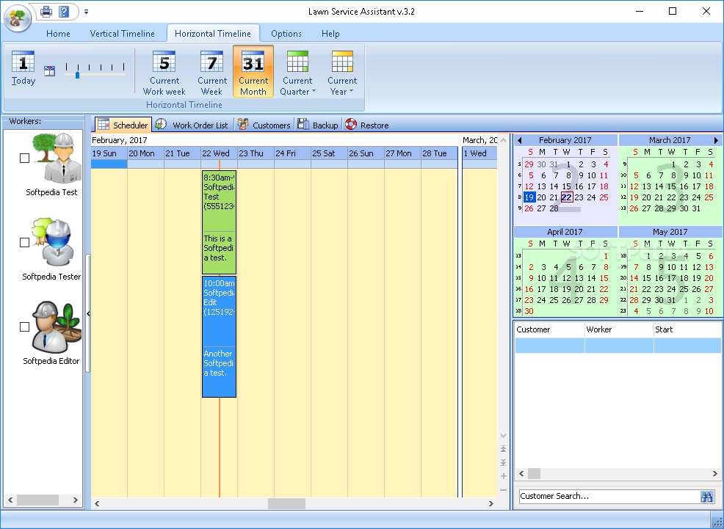
Task: Click the 1 Wed March column header
Action: pos(479,153)
